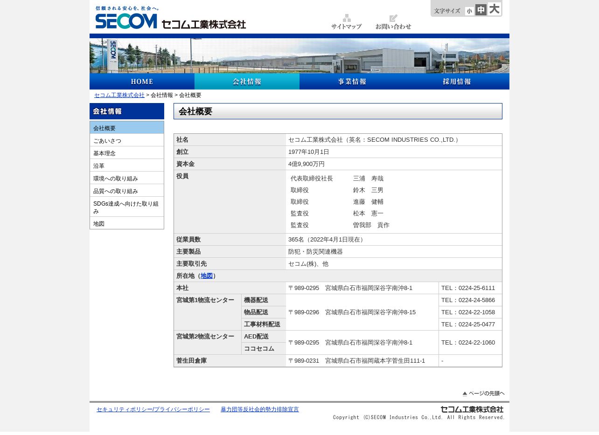
Task: Go to the HOME navigation tab
Action: [x=142, y=82]
